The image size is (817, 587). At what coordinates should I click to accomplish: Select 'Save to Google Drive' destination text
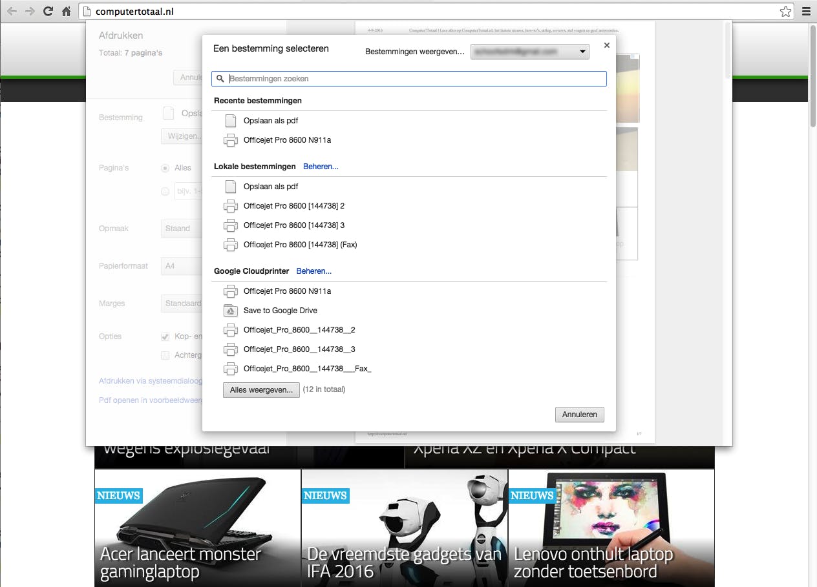pyautogui.click(x=281, y=311)
